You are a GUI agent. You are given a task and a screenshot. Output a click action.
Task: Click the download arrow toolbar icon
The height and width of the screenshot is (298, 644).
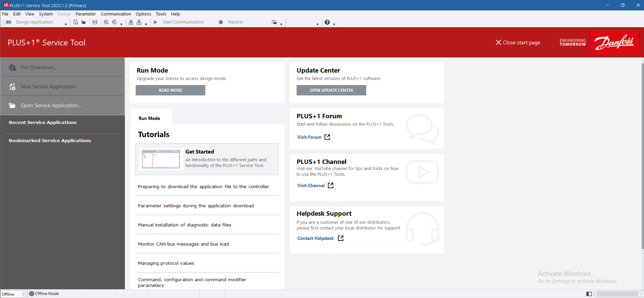(x=139, y=22)
